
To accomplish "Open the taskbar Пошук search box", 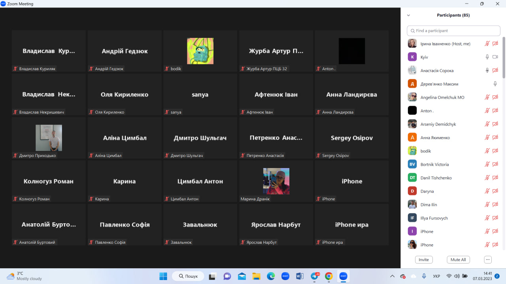I will click(188, 276).
